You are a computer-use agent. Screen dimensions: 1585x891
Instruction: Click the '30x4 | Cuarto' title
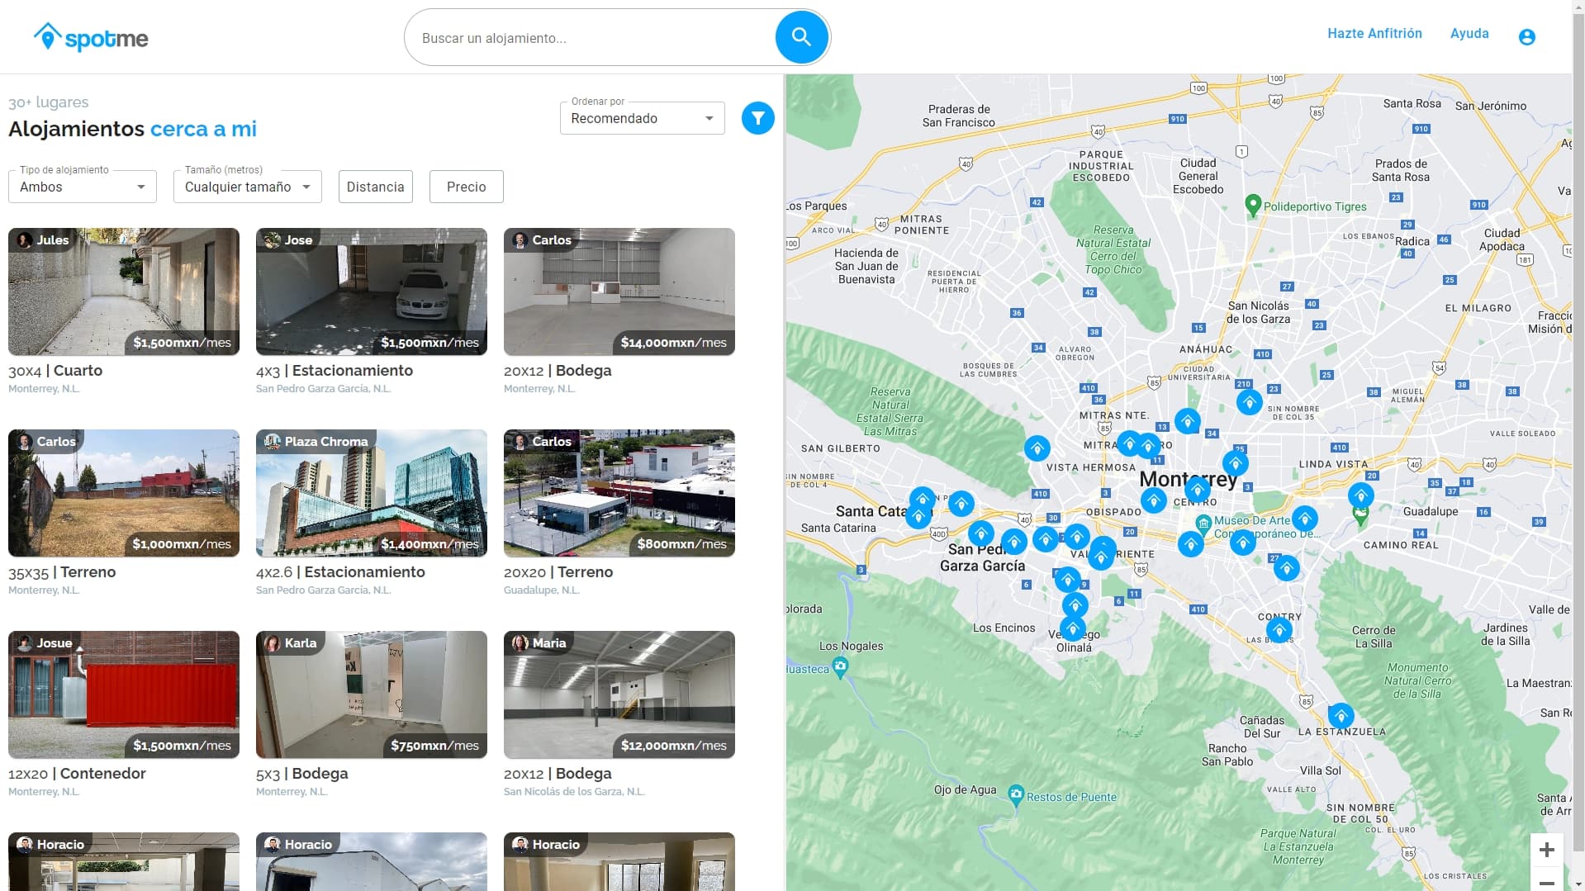click(55, 371)
